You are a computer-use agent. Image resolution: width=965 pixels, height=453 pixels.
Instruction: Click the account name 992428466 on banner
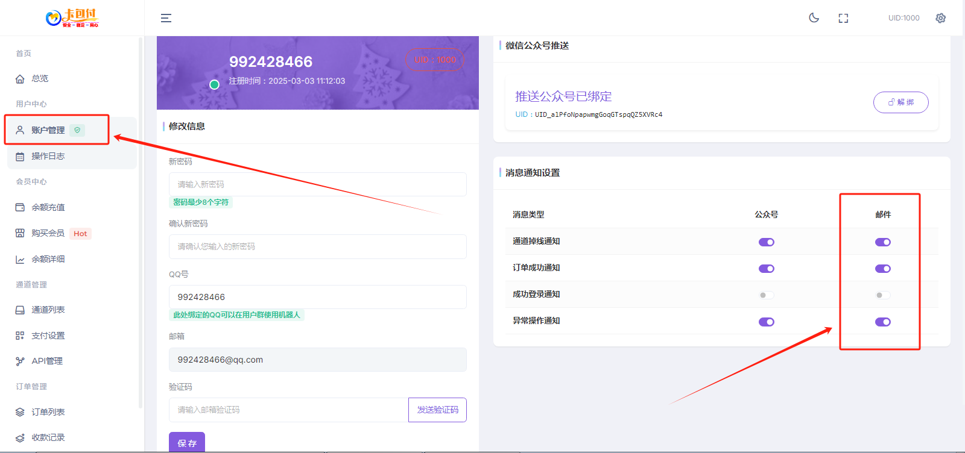coord(271,61)
